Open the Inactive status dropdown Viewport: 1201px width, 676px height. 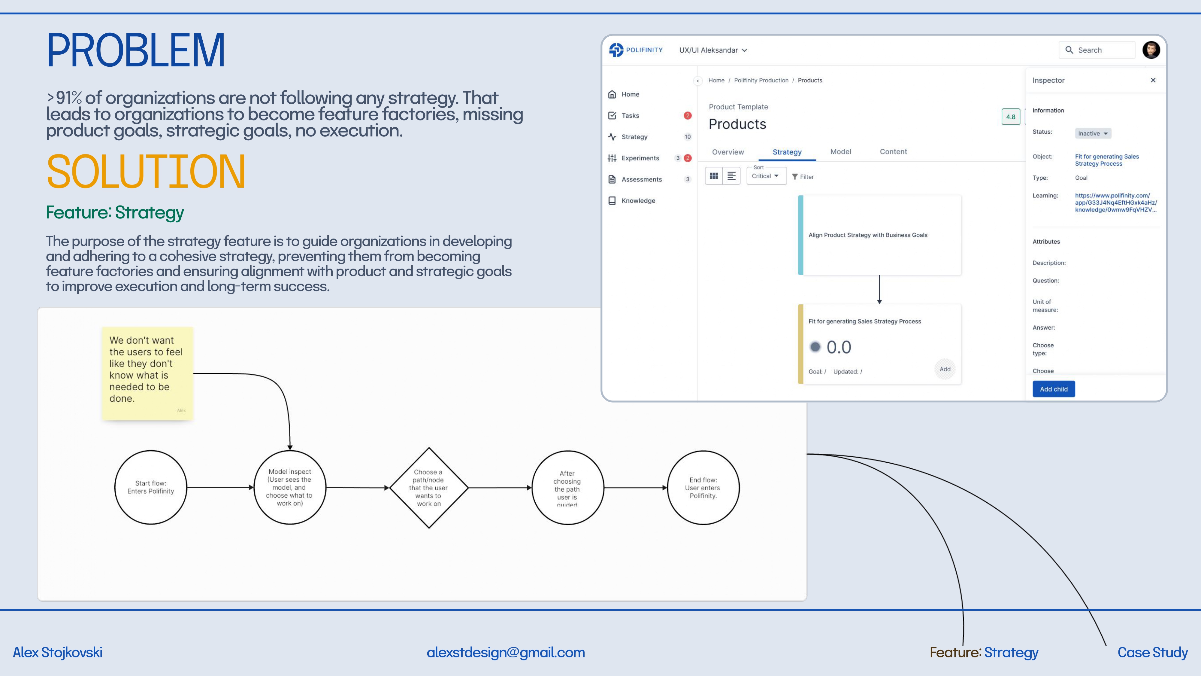1093,133
